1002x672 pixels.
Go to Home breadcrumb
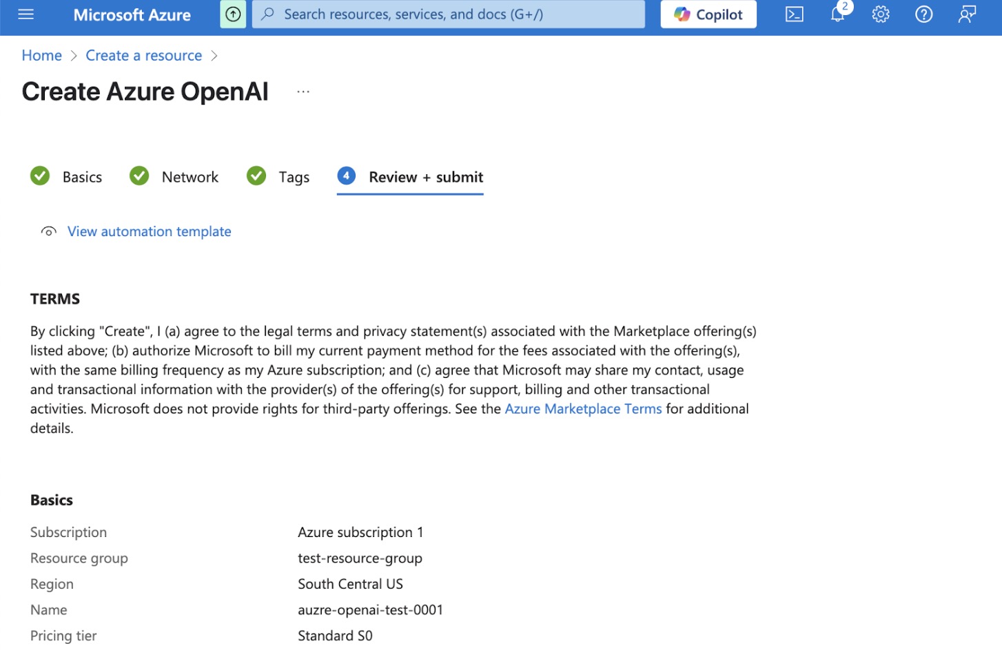(x=41, y=56)
